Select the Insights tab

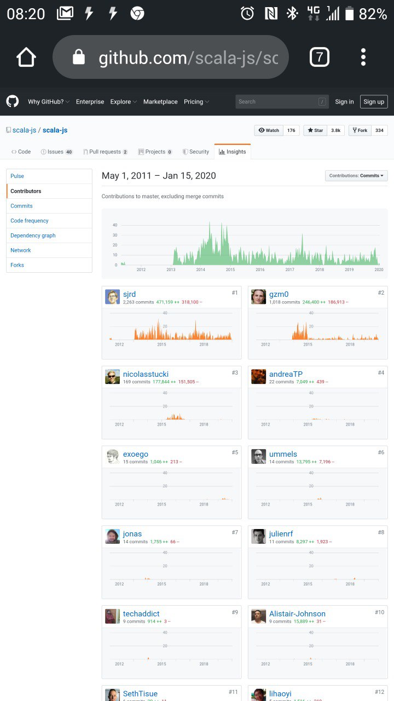click(233, 152)
